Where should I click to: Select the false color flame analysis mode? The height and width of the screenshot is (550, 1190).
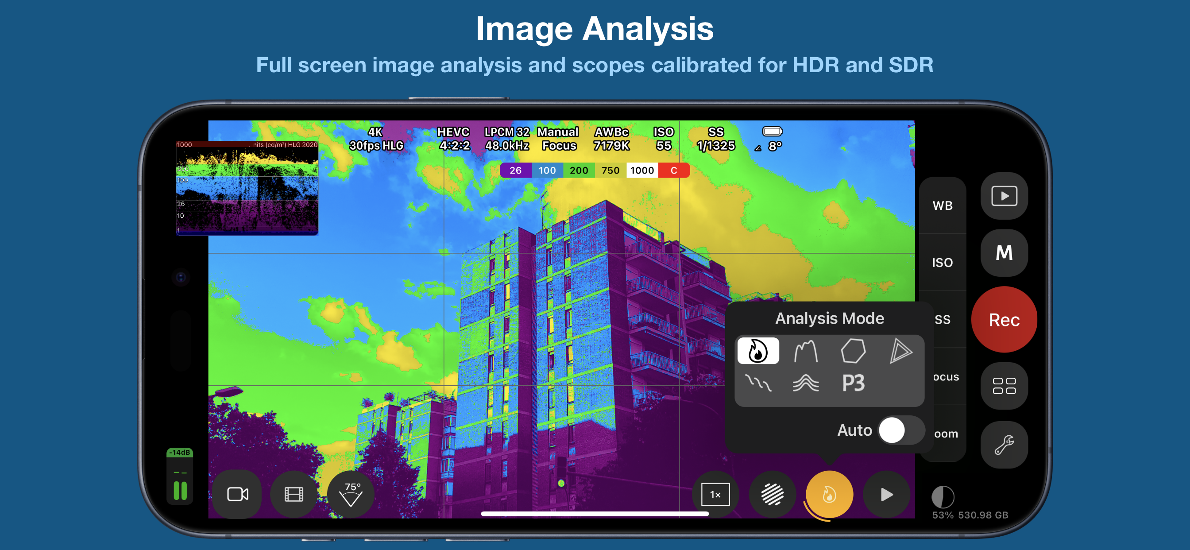(x=757, y=351)
